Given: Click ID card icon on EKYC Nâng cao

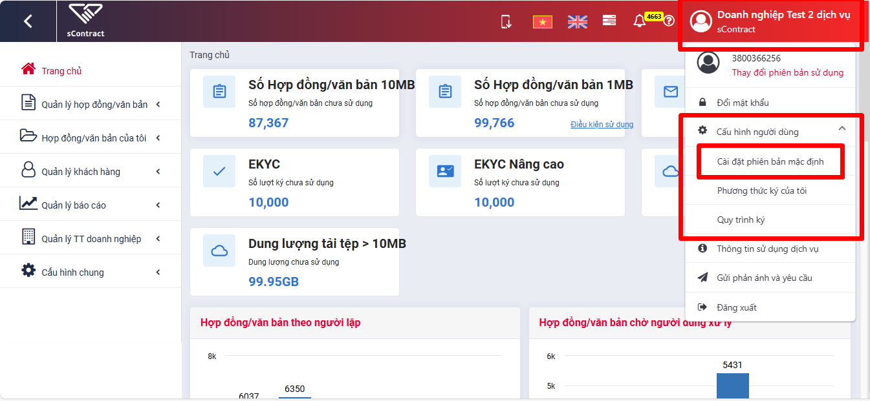Looking at the screenshot, I should (445, 171).
